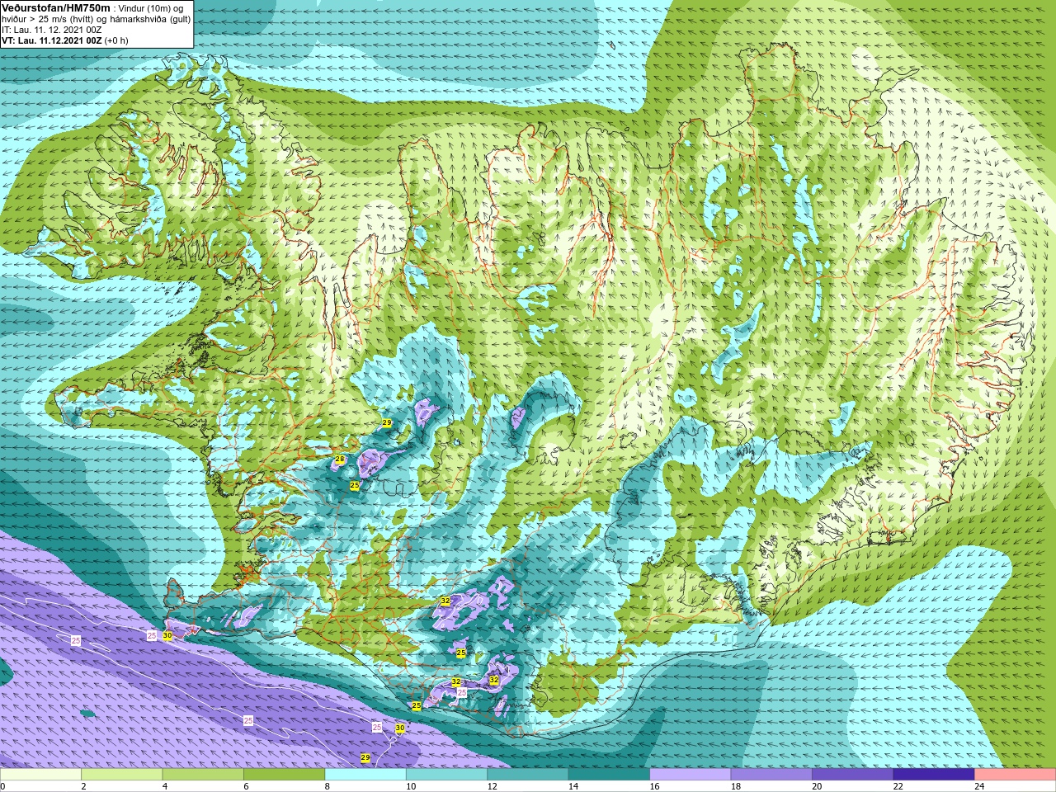Click the legend tick label 6
This screenshot has width=1056, height=792.
[x=246, y=786]
